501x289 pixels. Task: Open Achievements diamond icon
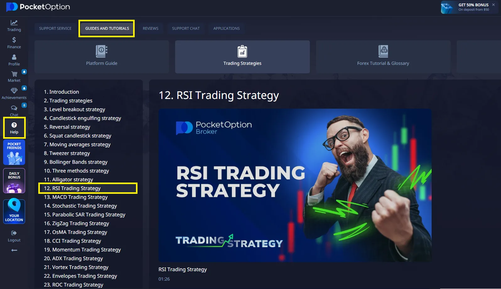click(14, 90)
